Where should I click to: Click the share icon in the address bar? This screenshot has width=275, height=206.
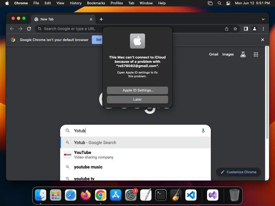click(227, 29)
